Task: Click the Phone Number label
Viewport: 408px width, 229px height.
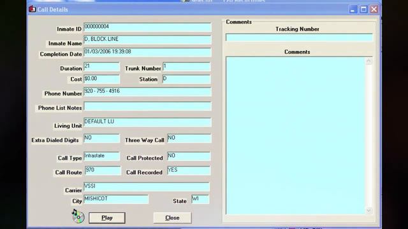Action: coord(63,94)
